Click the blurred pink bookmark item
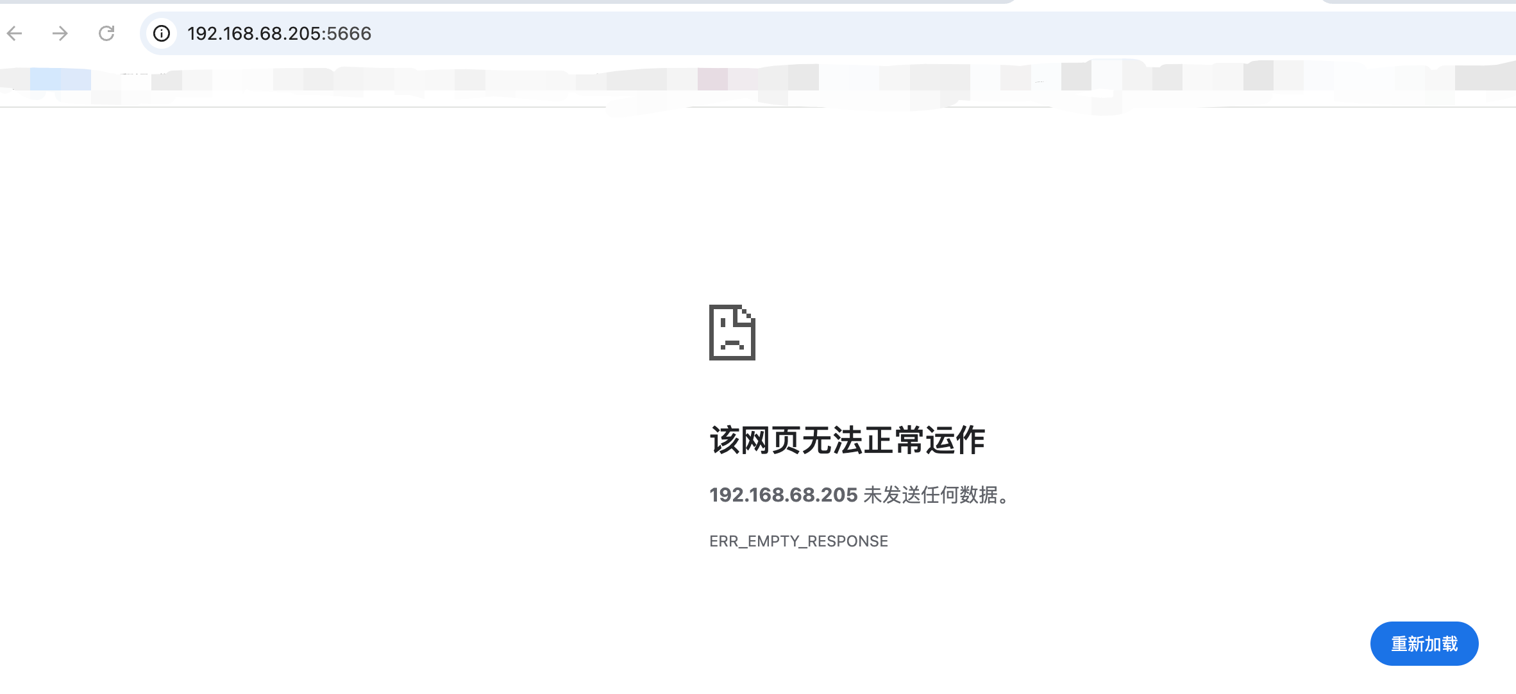 (713, 80)
